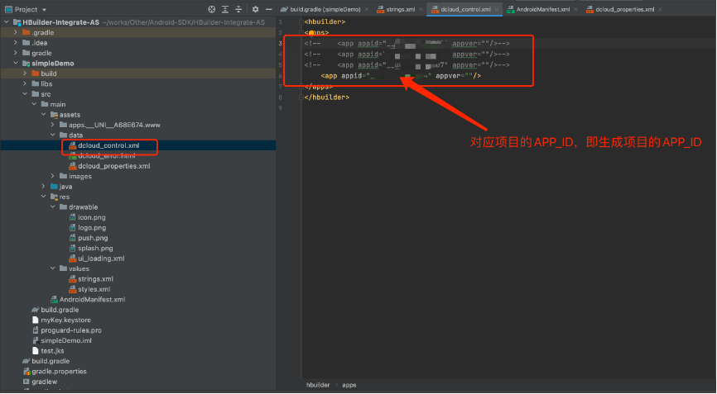
Task: Collapse the hbuilder tag fold marker on line 1
Action: (301, 21)
